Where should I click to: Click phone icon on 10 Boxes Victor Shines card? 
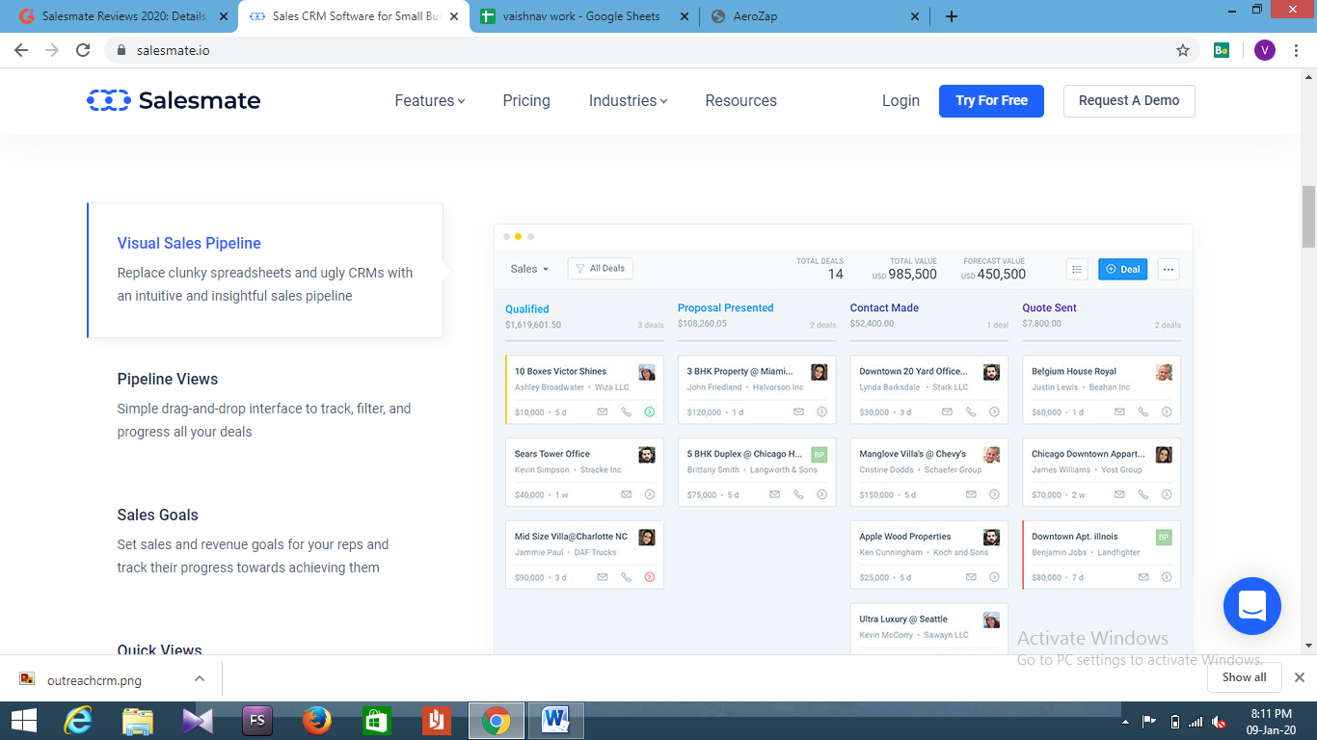tap(626, 411)
